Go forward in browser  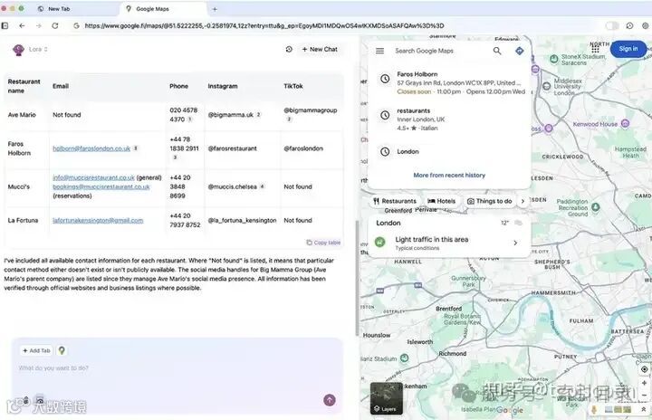(38, 25)
